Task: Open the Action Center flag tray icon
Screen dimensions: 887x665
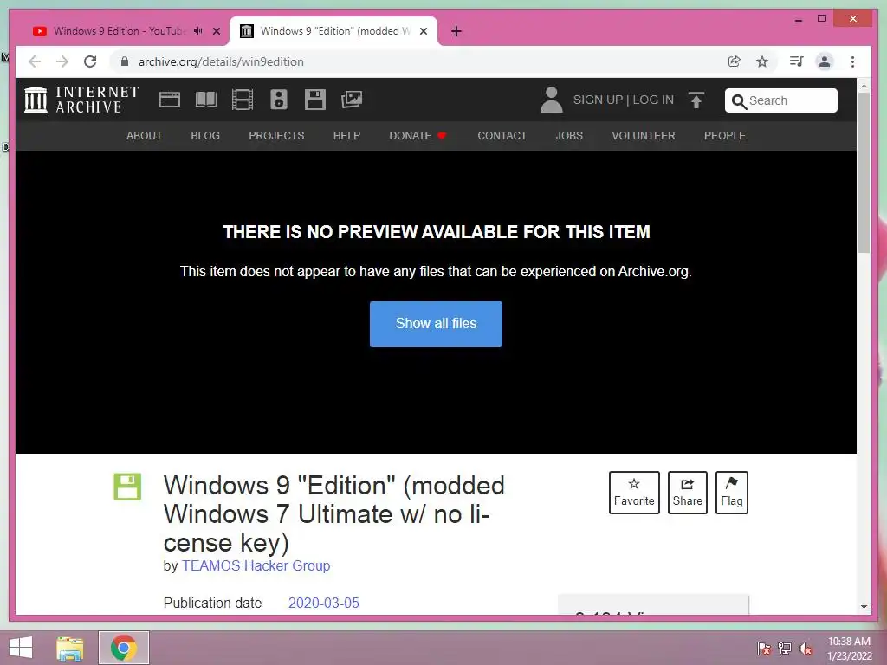Action: 763,649
